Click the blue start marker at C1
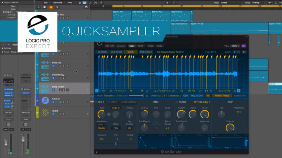Viewport: 282px width, 158px height. pos(99,57)
